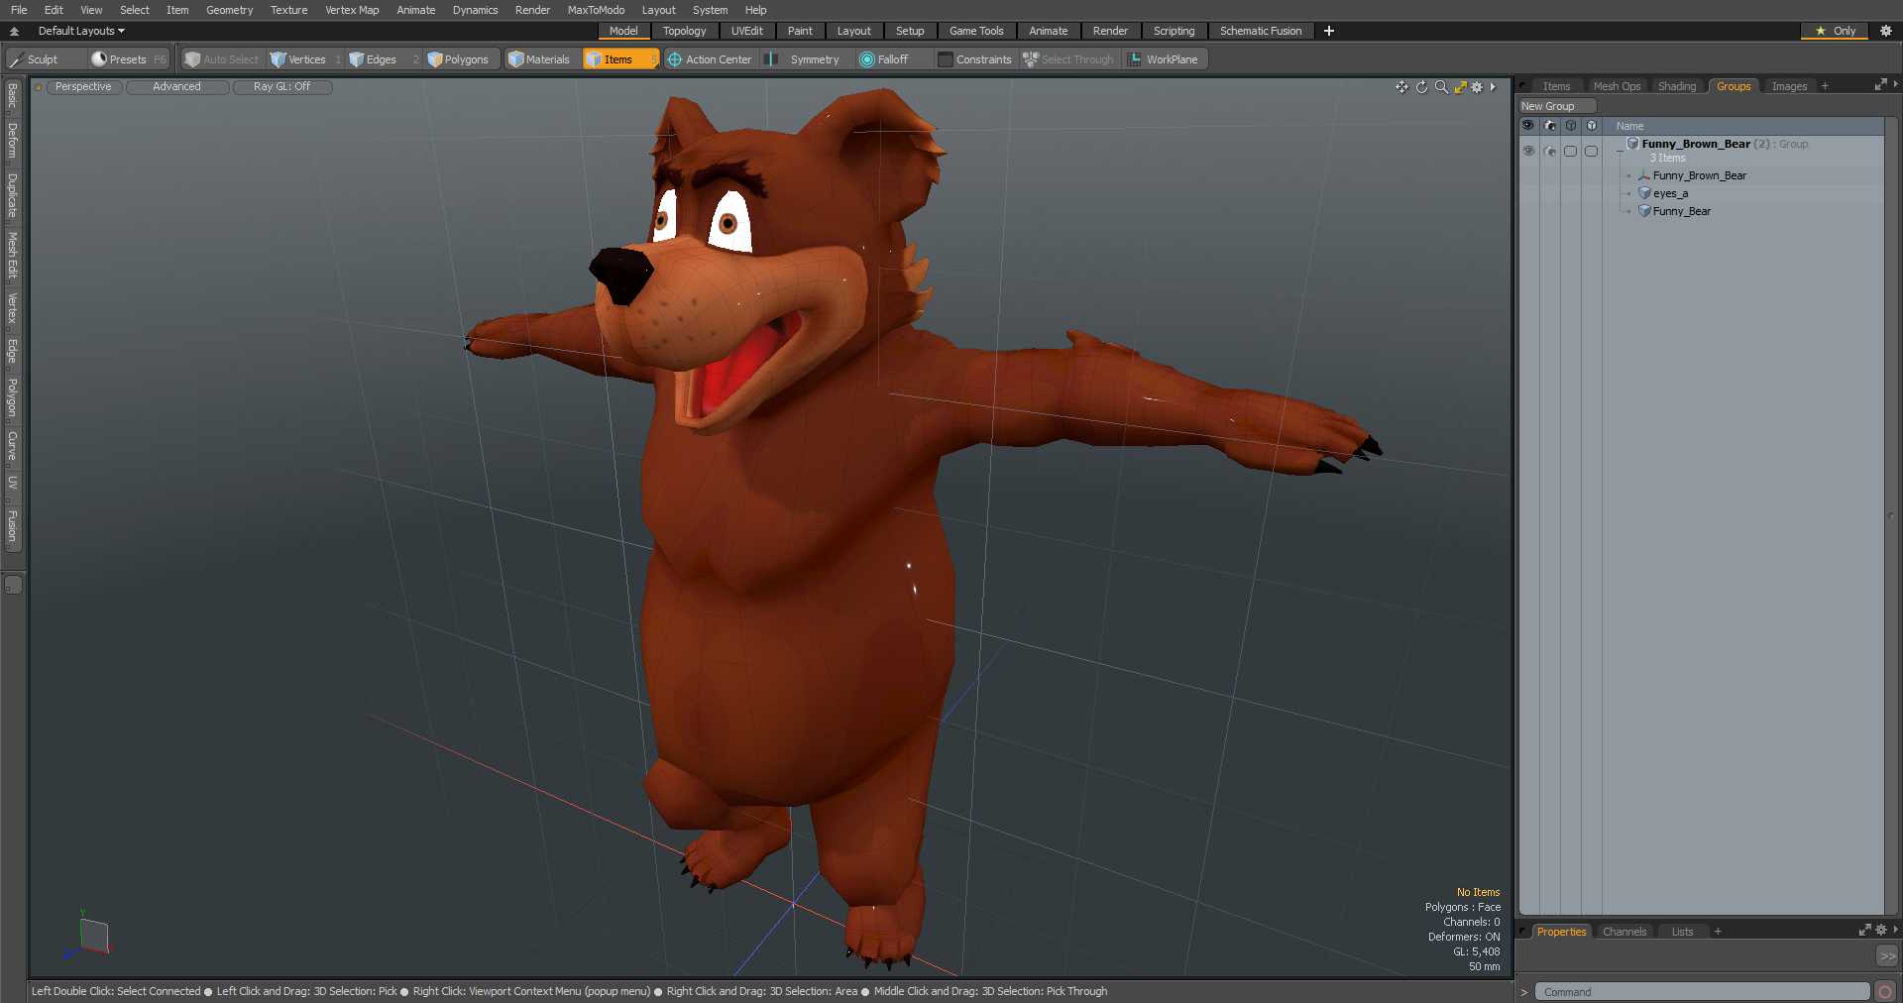The height and width of the screenshot is (1003, 1903).
Task: Toggle render state for Funny_Brown_Bear group
Action: (1550, 151)
